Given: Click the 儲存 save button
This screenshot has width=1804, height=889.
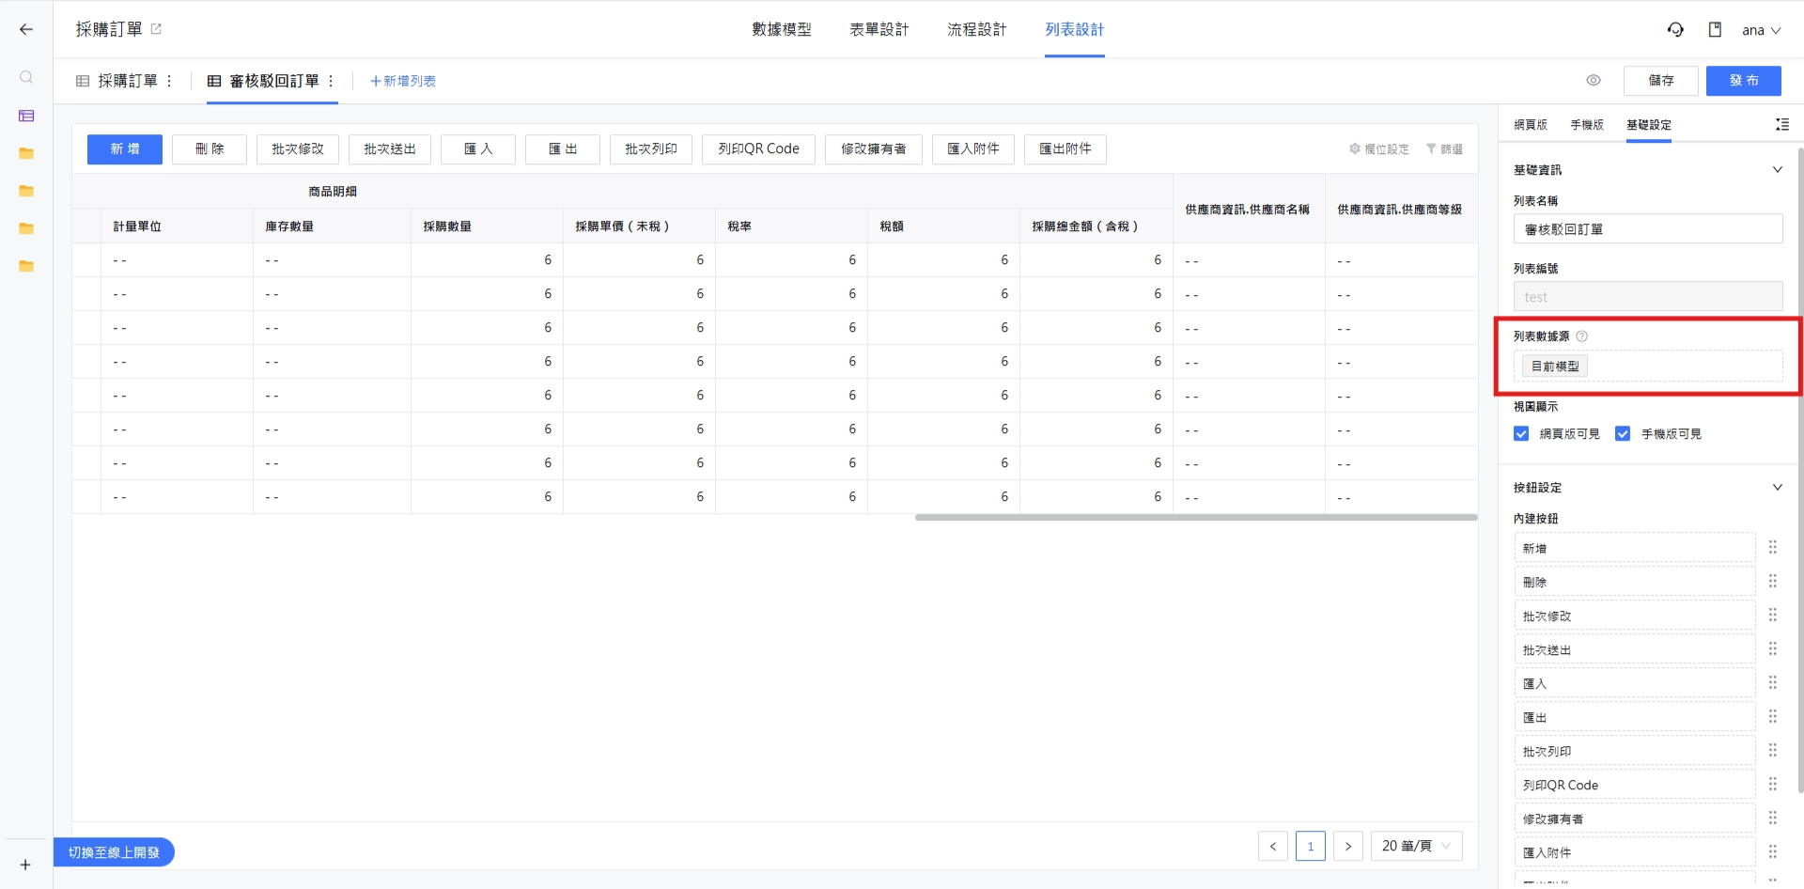Looking at the screenshot, I should (x=1661, y=81).
